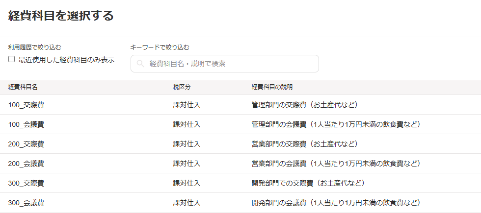Enable 最近使用した経費科目のみ表示 checkbox
Viewport: 481px width, 213px height.
coord(12,59)
